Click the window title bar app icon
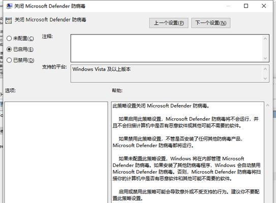The width and height of the screenshot is (276, 203). tap(9, 6)
